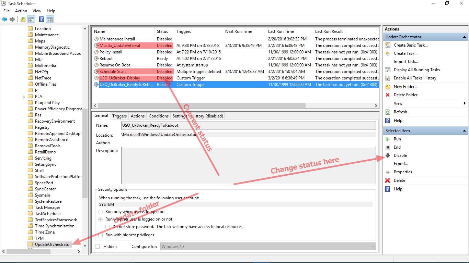Viewport: 469px width, 263px height.
Task: Collapse the UpdateOrchestrator actions section
Action: tap(464, 37)
